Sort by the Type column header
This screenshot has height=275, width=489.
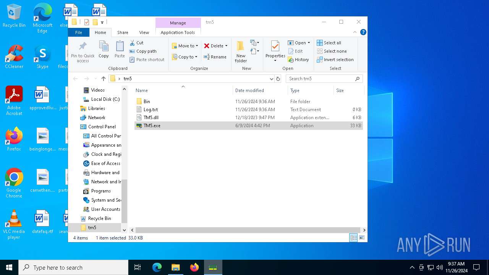311,91
